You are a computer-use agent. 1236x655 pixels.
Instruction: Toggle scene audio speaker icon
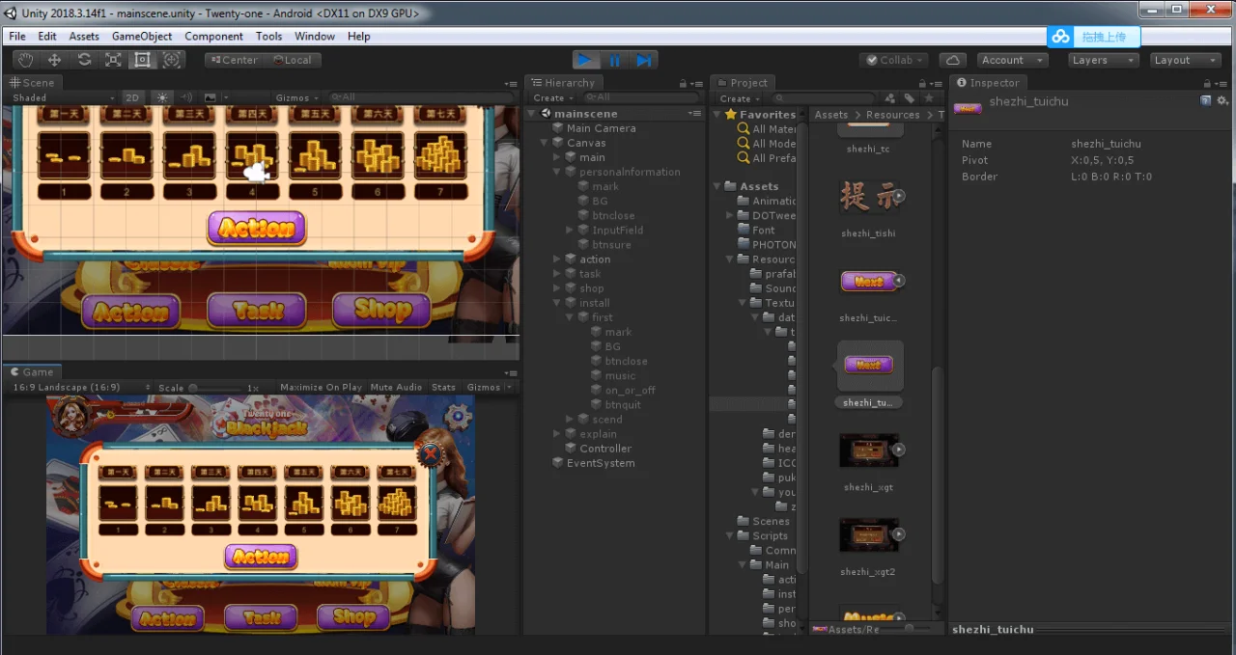point(185,97)
